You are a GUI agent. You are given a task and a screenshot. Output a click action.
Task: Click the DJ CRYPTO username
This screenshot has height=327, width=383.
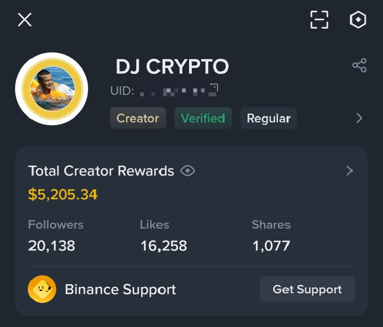coord(172,66)
